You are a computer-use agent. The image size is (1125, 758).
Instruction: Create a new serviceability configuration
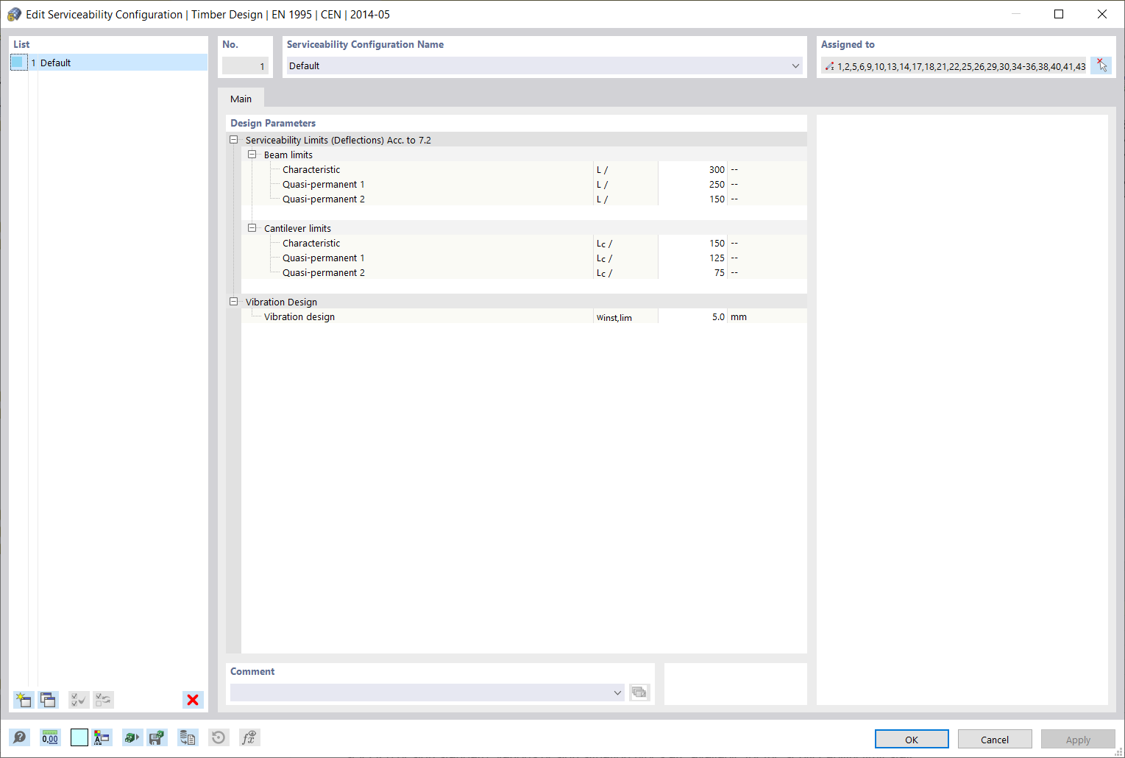(x=23, y=700)
